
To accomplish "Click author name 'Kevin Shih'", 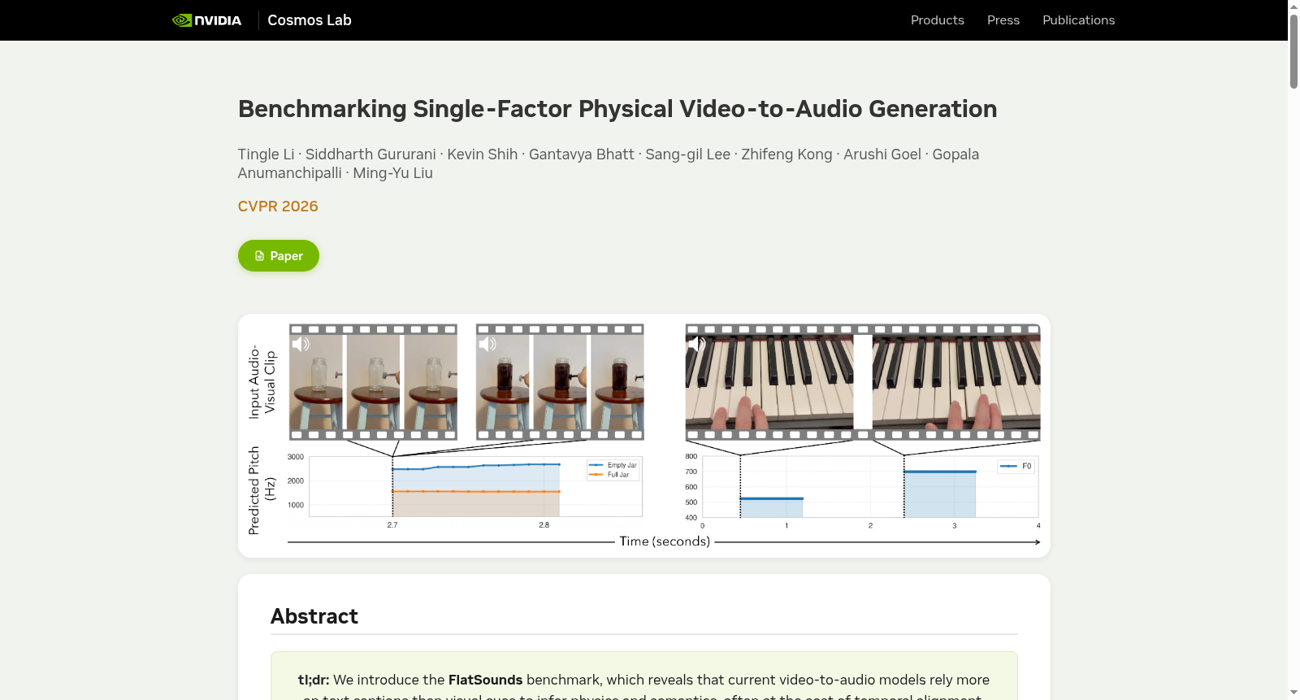I will 483,154.
